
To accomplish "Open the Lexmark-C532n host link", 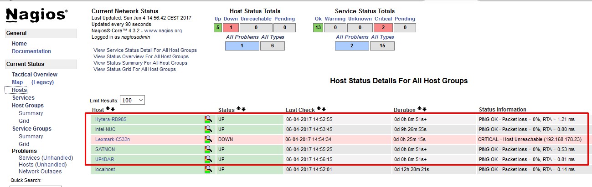I will (112, 139).
